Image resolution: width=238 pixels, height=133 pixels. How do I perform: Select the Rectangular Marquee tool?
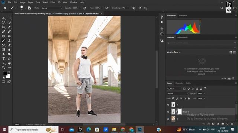coord(9,18)
